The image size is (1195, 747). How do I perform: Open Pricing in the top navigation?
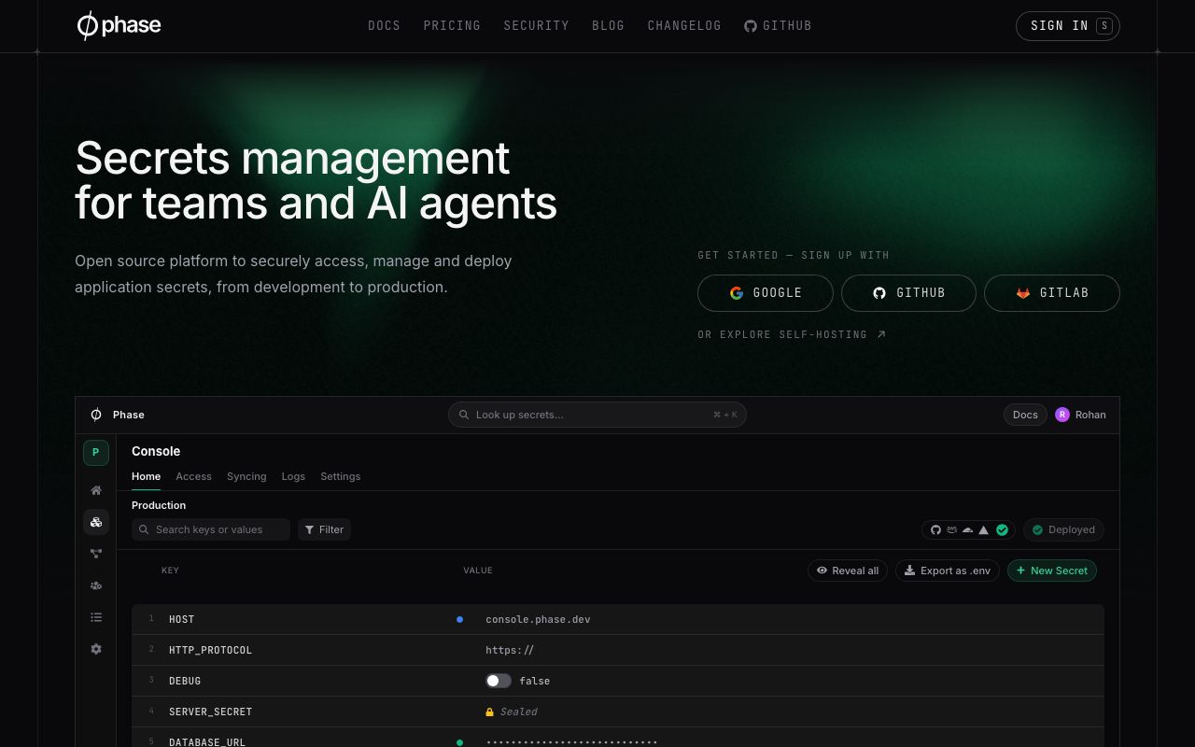tap(452, 26)
